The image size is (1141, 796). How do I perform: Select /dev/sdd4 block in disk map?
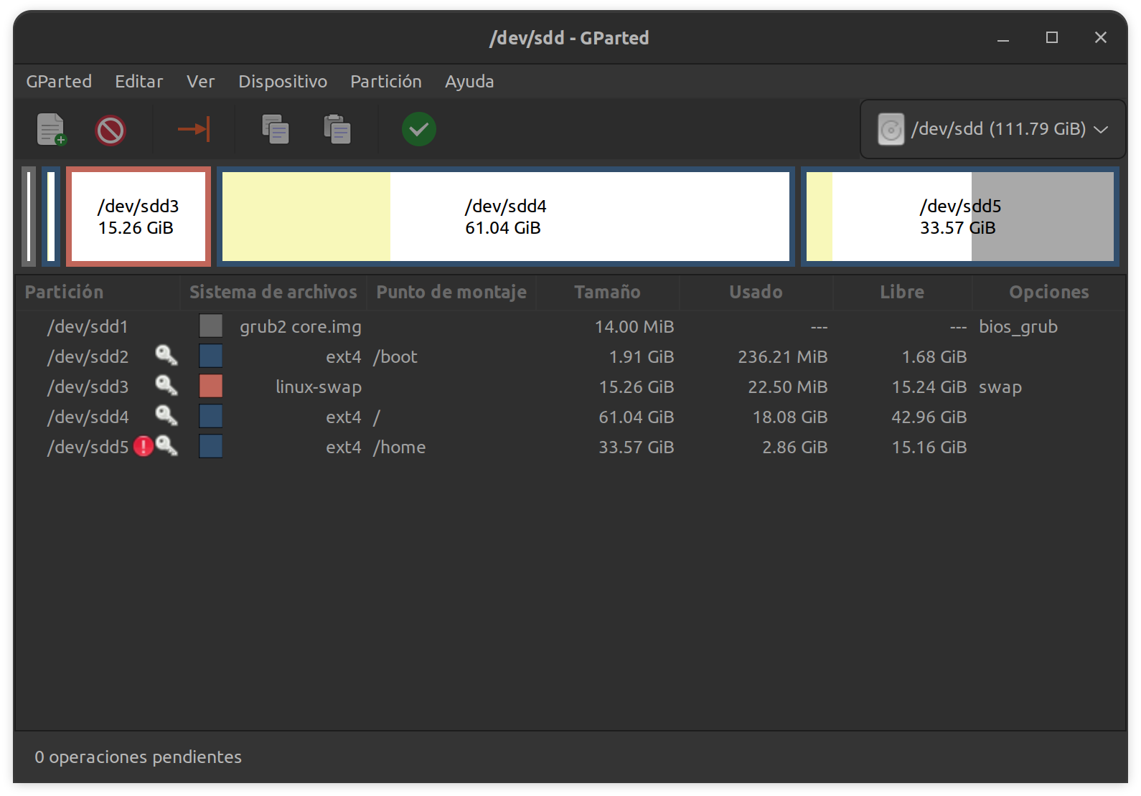(506, 217)
